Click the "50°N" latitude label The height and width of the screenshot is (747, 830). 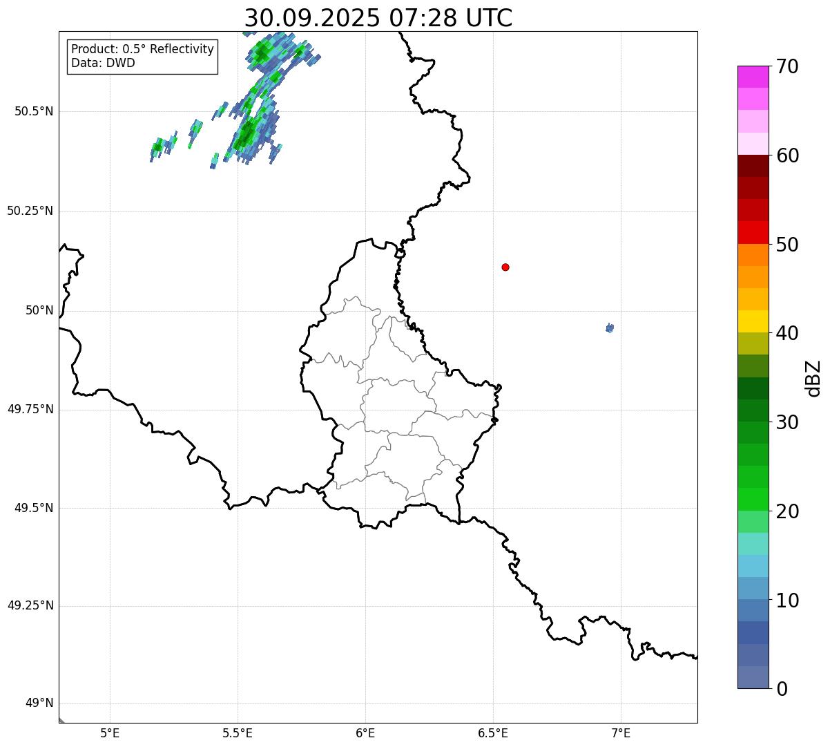[39, 310]
